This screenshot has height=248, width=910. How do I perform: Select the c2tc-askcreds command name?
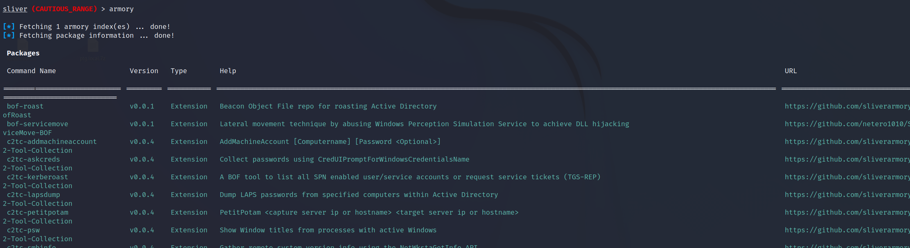33,159
